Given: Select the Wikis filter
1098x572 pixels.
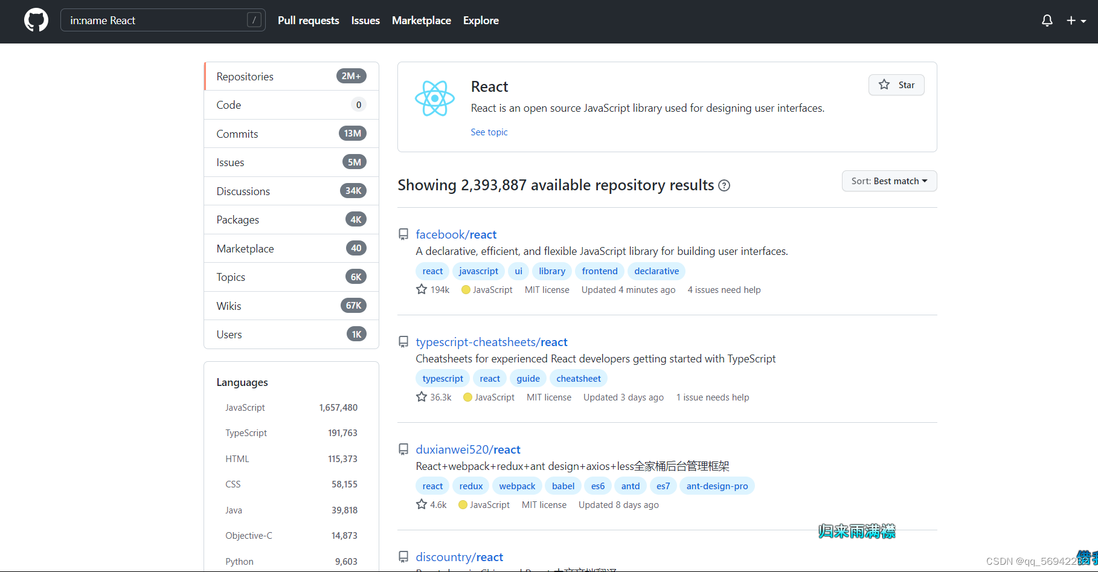Looking at the screenshot, I should pos(292,306).
